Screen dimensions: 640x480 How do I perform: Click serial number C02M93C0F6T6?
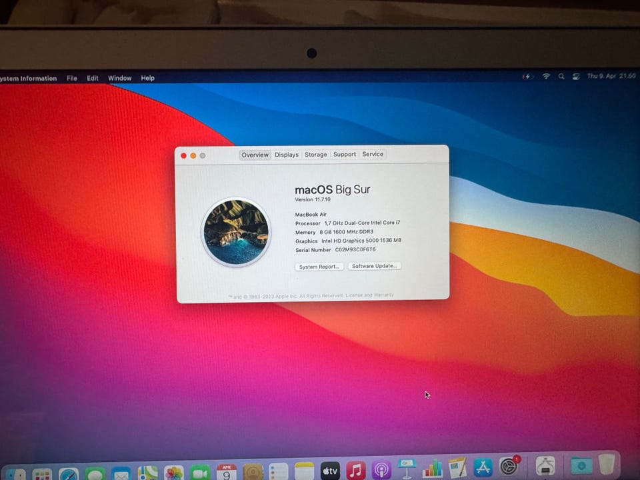[355, 249]
